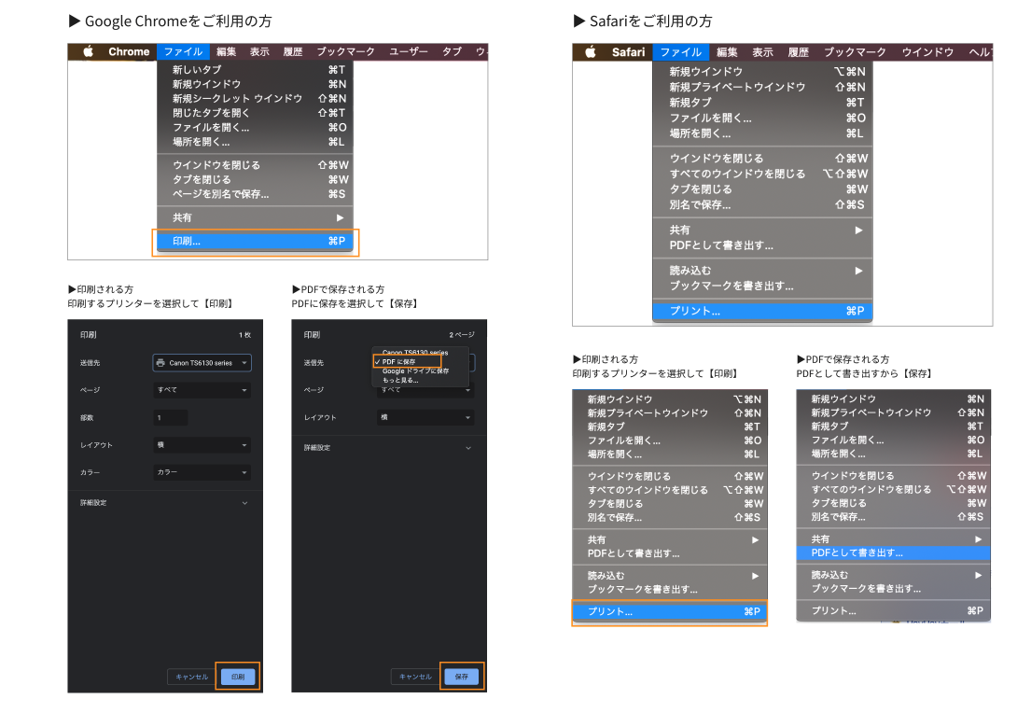Select the checked PDF に保存 option
Image resolution: width=1031 pixels, height=713 pixels.
(407, 362)
